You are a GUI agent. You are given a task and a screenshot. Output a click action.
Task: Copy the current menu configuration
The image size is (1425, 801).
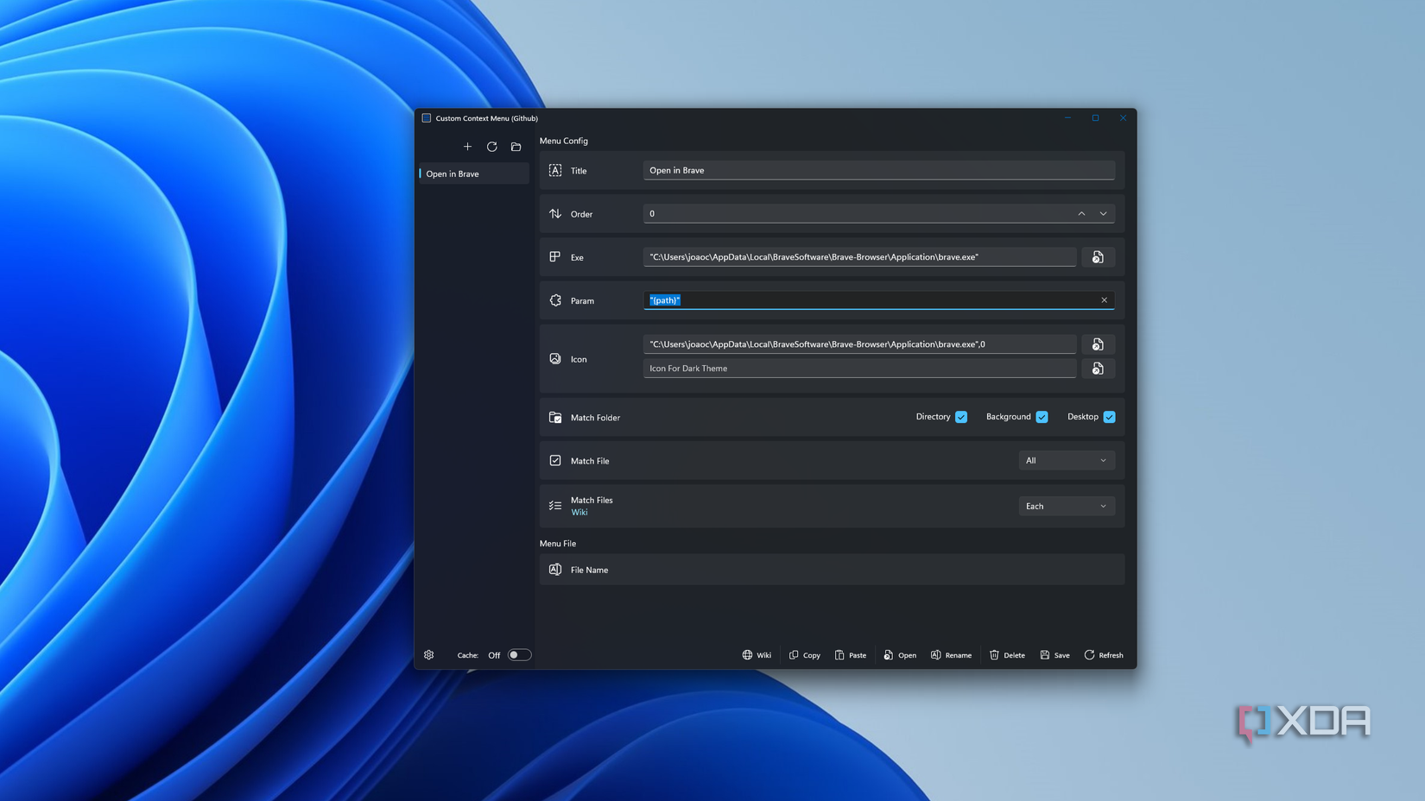[x=804, y=655]
